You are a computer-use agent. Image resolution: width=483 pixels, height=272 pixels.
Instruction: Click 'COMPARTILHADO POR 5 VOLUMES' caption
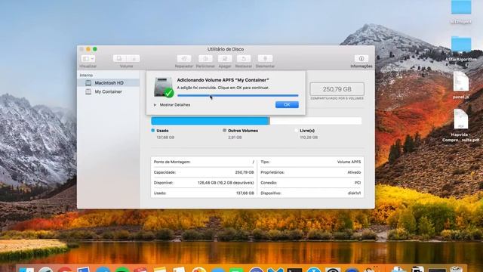[337, 98]
